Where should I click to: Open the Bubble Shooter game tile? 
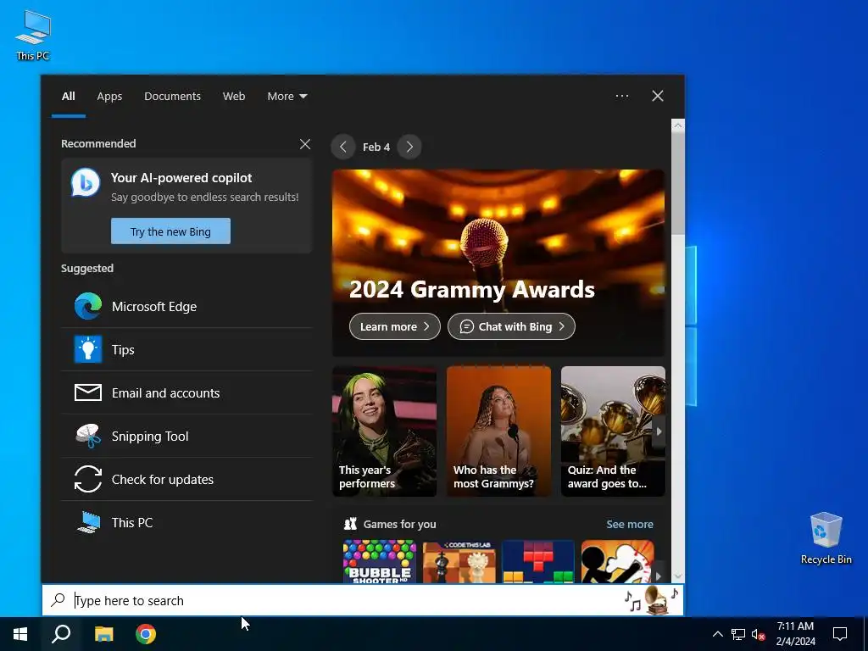coord(379,561)
